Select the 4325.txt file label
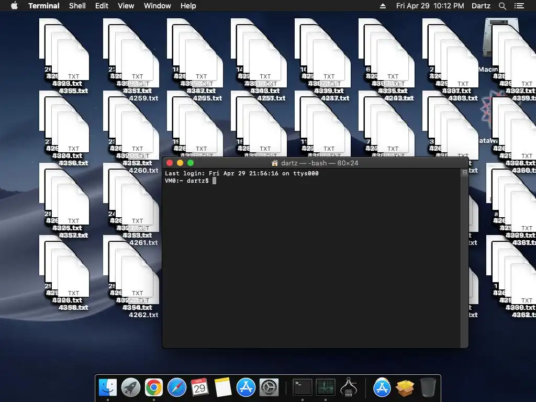 point(68,228)
